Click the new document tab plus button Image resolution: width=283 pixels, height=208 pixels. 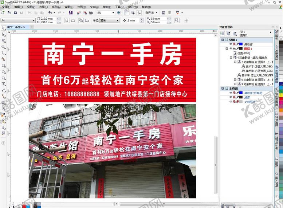click(32, 27)
